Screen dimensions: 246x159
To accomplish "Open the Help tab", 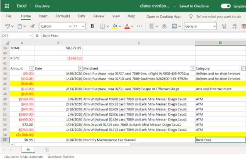I will pos(131,16).
